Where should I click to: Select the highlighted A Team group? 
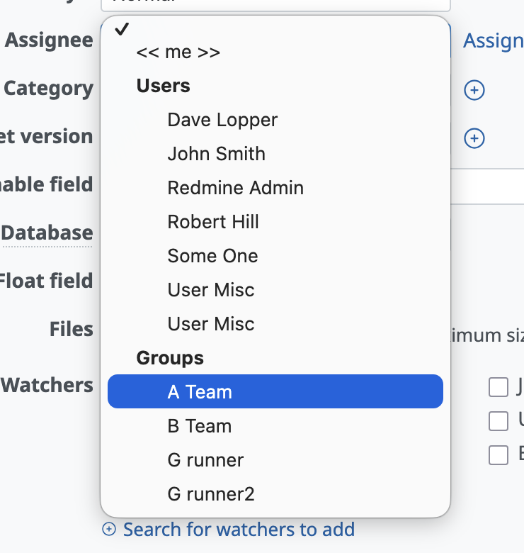275,392
